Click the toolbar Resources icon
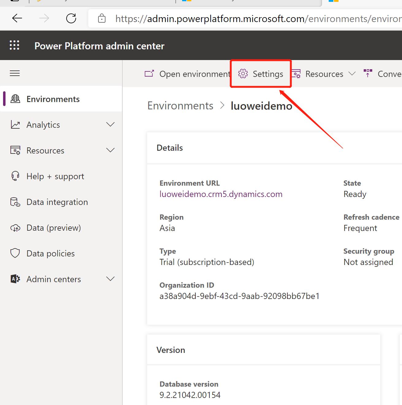This screenshot has width=402, height=405. [x=296, y=74]
